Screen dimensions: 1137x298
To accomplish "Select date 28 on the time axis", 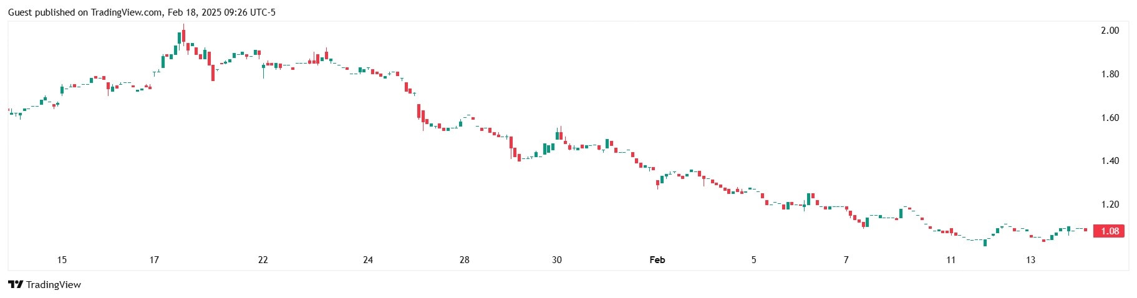I will click(465, 260).
